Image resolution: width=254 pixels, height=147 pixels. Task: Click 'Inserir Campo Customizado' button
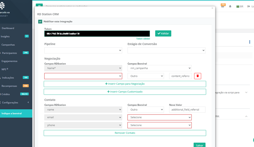(x=125, y=92)
